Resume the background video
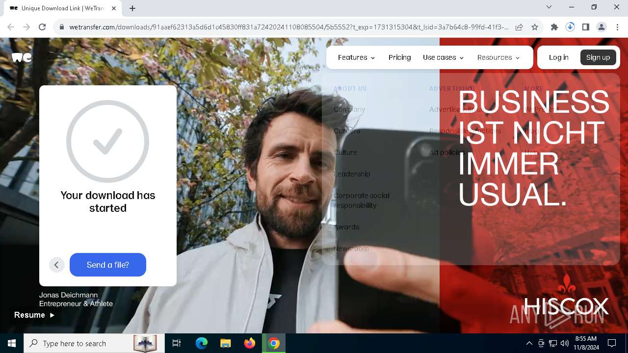The width and height of the screenshot is (628, 353). [34, 315]
